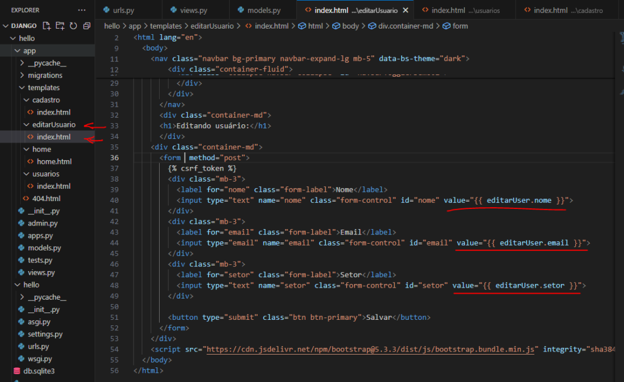
Task: Collapse all folders in Explorer
Action: pyautogui.click(x=87, y=26)
